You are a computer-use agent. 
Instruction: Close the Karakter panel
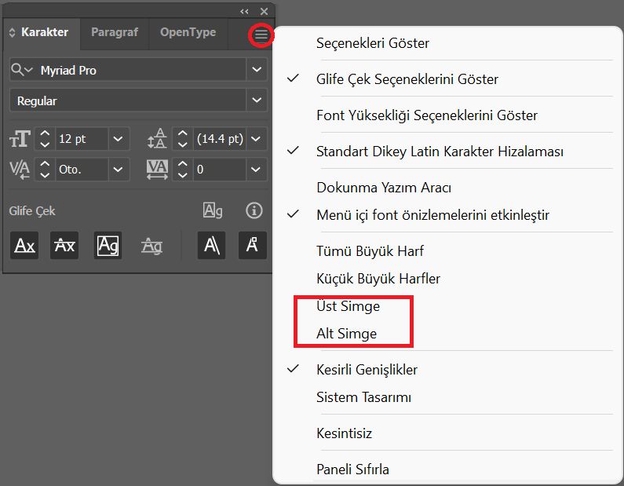[x=264, y=12]
